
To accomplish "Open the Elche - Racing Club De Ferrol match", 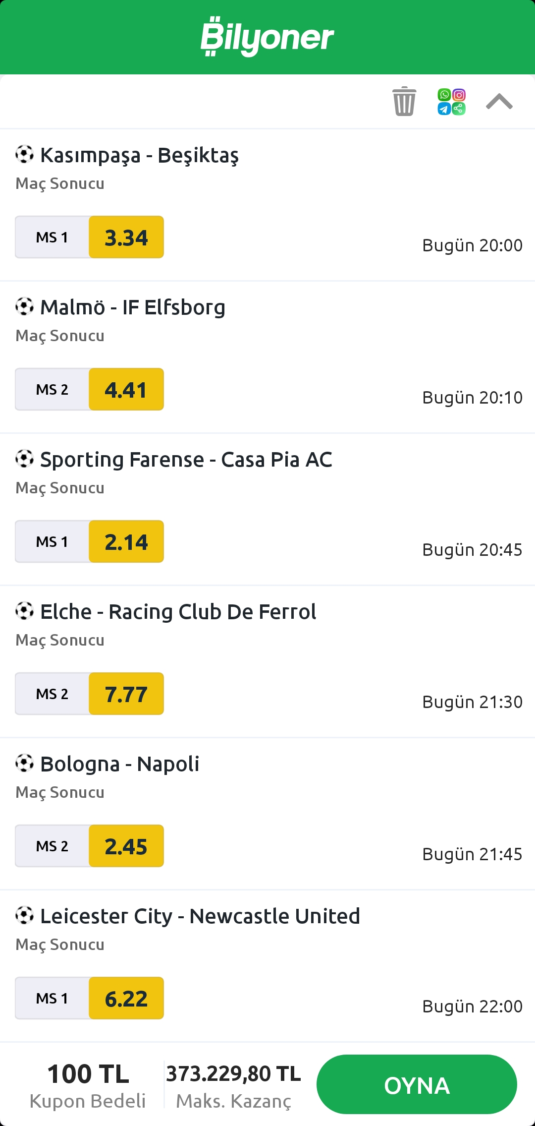I will point(178,612).
